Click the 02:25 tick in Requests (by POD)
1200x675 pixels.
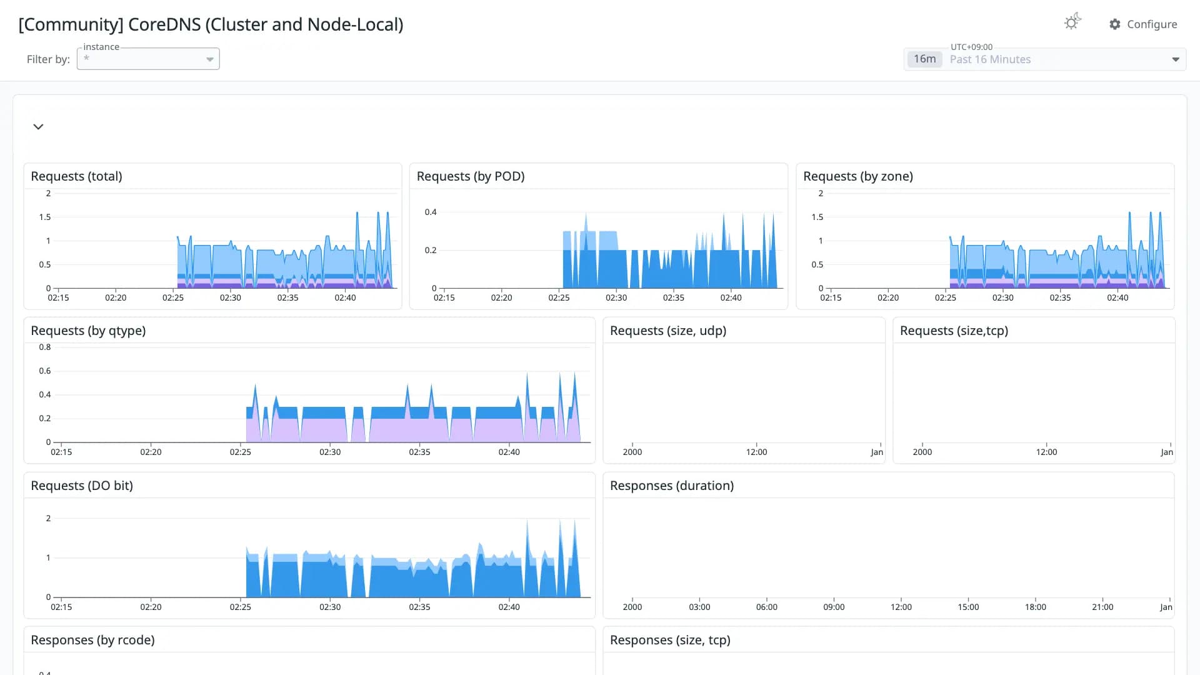click(559, 297)
